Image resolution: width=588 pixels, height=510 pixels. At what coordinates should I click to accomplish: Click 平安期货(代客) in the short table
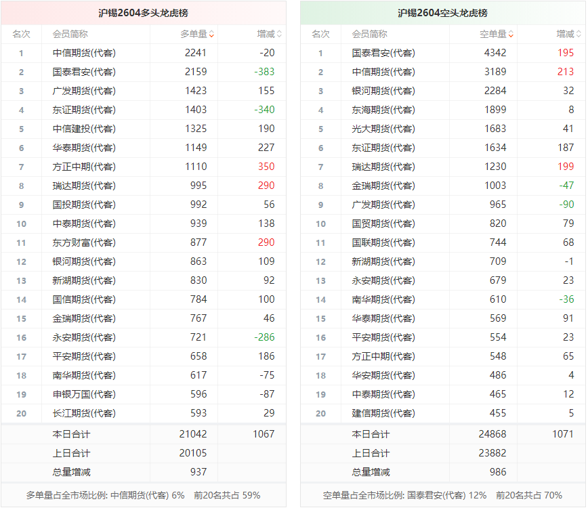click(x=383, y=337)
